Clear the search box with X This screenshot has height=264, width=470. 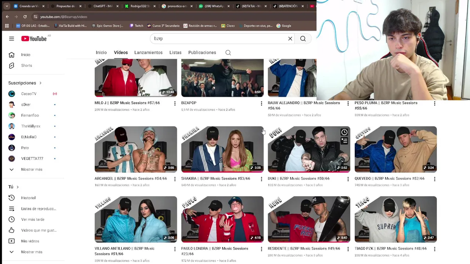tap(290, 38)
